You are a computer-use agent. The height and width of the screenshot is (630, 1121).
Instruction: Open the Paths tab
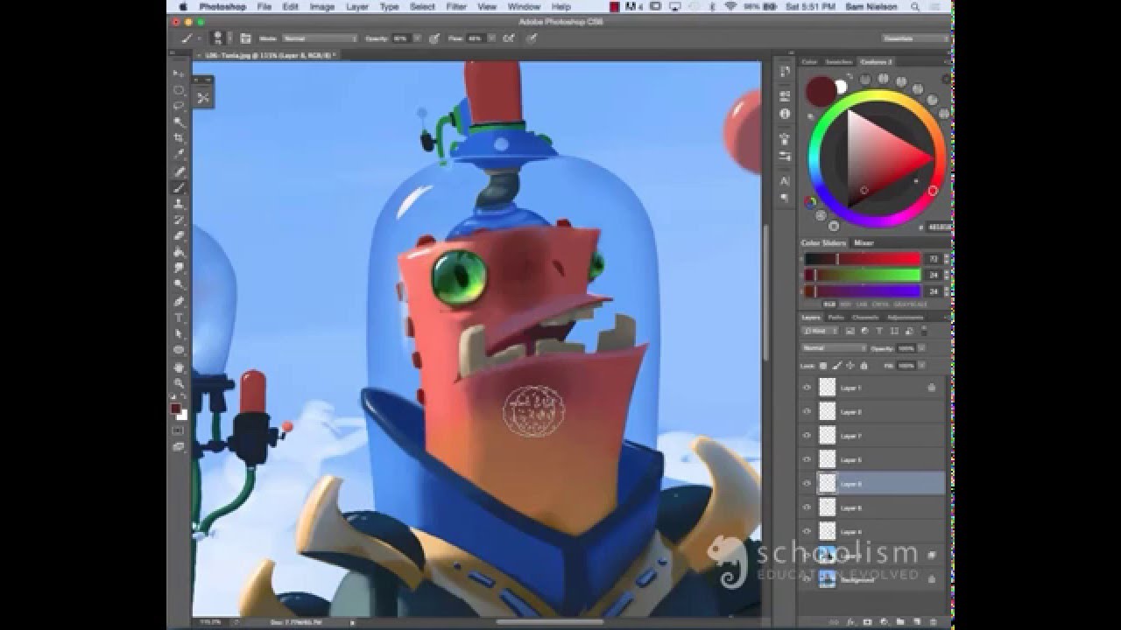tap(835, 317)
